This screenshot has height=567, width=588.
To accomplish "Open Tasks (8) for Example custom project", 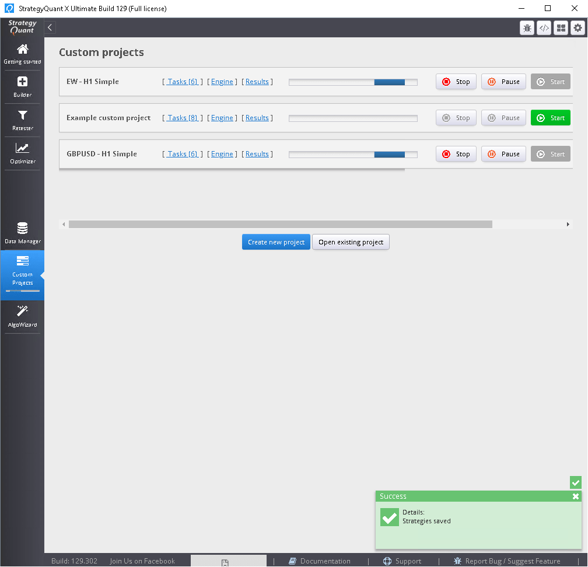I will point(183,118).
